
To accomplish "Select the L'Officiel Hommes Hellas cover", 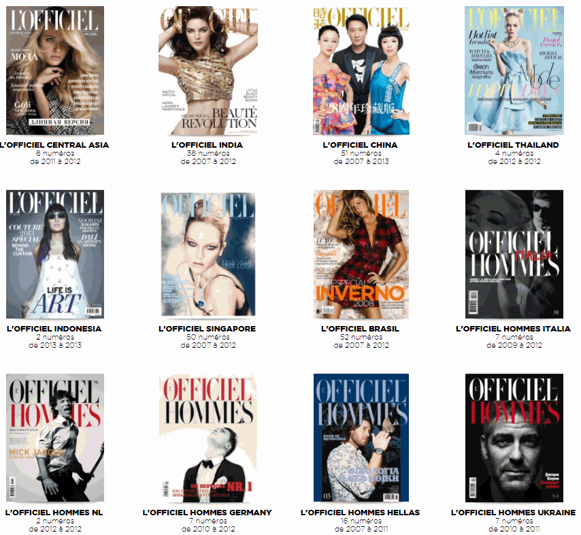I will coord(361,438).
